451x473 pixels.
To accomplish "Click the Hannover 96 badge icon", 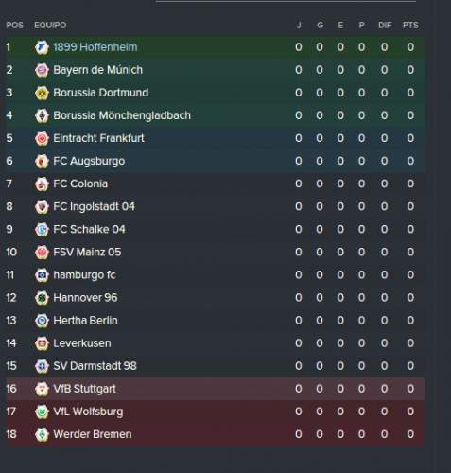I will [x=42, y=298].
